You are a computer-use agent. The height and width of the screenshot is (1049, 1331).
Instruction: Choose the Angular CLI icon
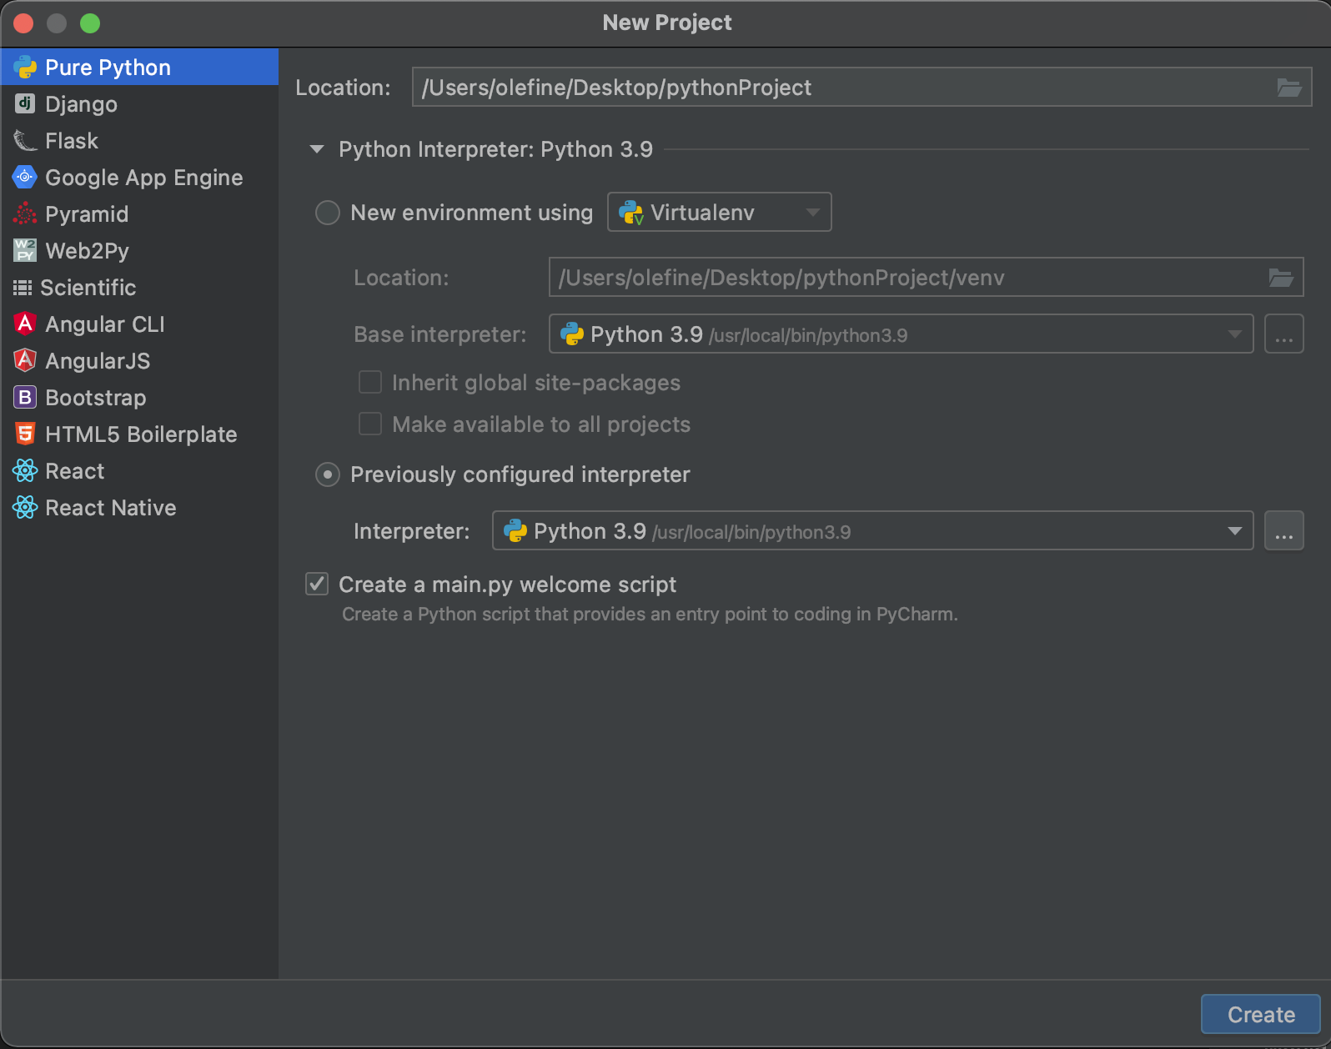pyautogui.click(x=25, y=324)
